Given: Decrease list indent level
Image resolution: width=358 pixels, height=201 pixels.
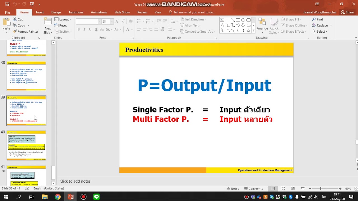Looking at the screenshot, I should coord(159,21).
